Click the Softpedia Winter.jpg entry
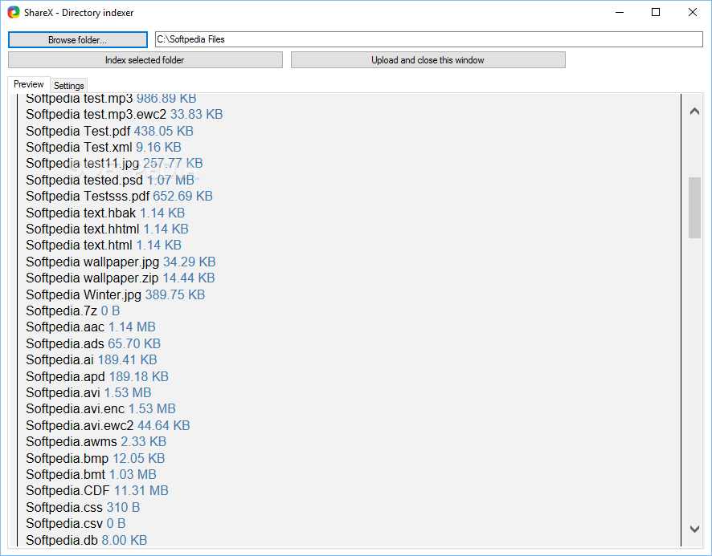 [x=116, y=294]
